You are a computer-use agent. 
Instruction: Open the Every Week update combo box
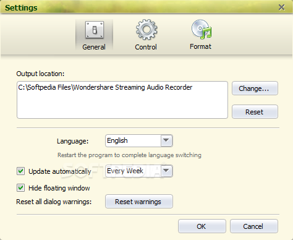pyautogui.click(x=139, y=171)
